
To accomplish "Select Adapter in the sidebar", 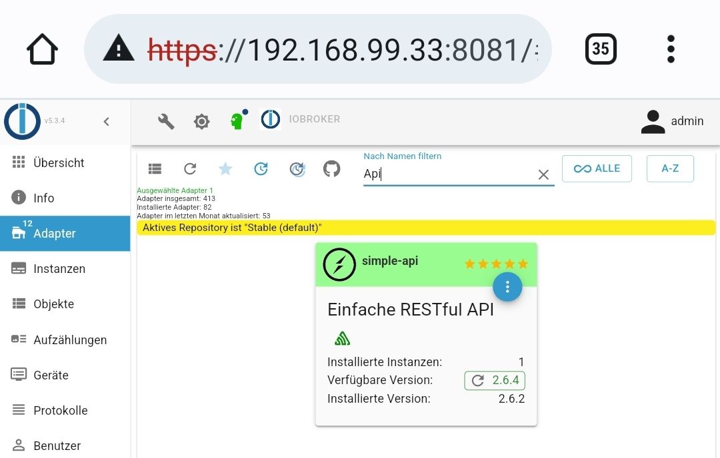I will coord(65,234).
